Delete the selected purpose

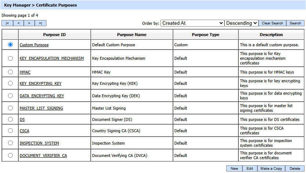tap(295, 168)
